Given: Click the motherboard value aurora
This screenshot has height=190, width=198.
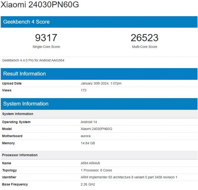Looking at the screenshot, I should point(85,136).
